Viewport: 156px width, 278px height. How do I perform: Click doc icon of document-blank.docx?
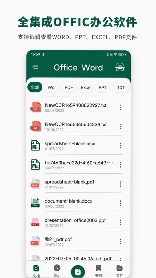[35, 203]
